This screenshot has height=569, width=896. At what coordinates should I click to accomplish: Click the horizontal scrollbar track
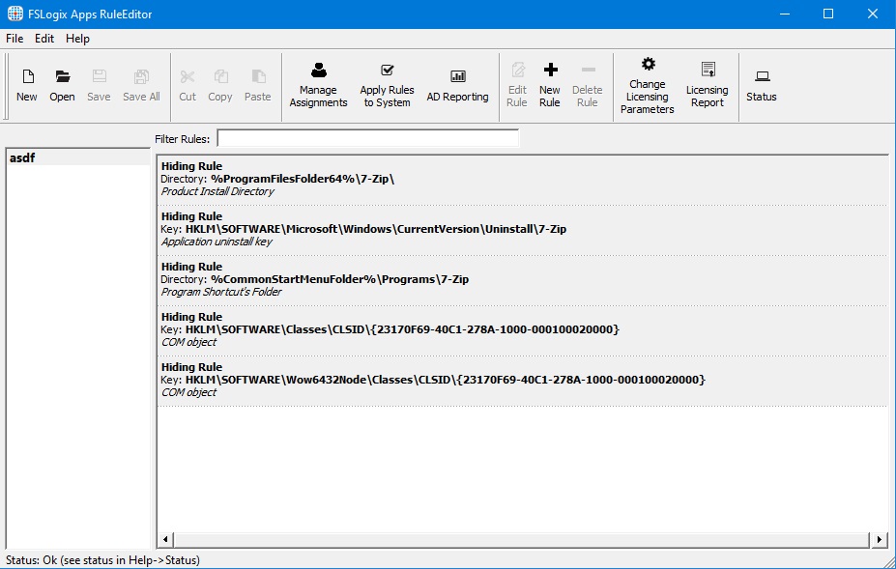[x=522, y=539]
